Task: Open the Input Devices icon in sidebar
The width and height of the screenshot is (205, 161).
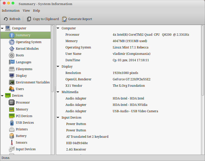Action: 12,149
